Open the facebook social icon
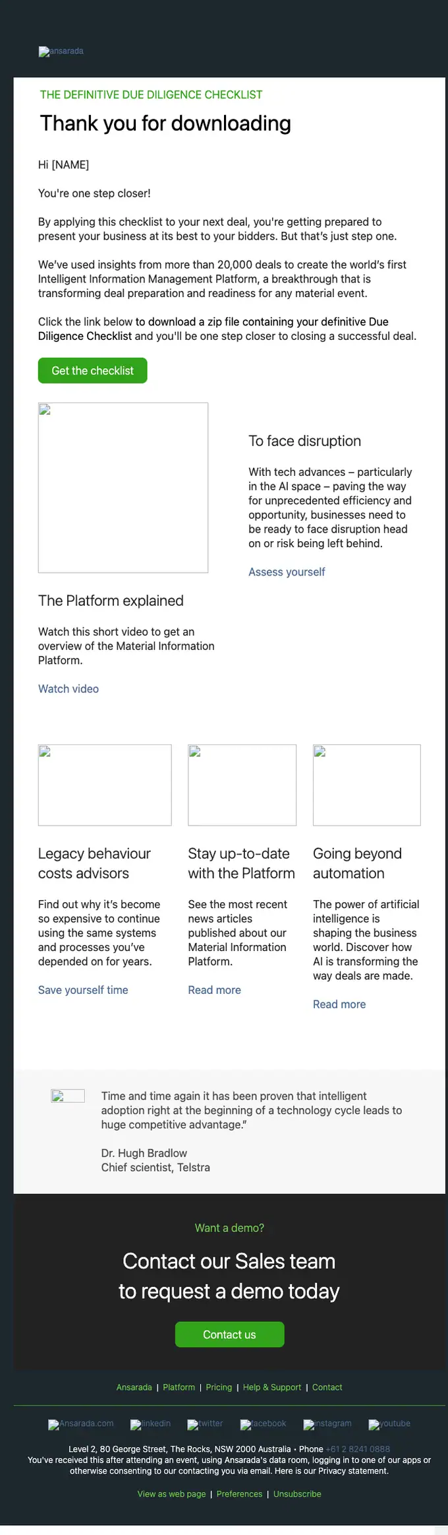The height and width of the screenshot is (1535, 448). 263,1424
